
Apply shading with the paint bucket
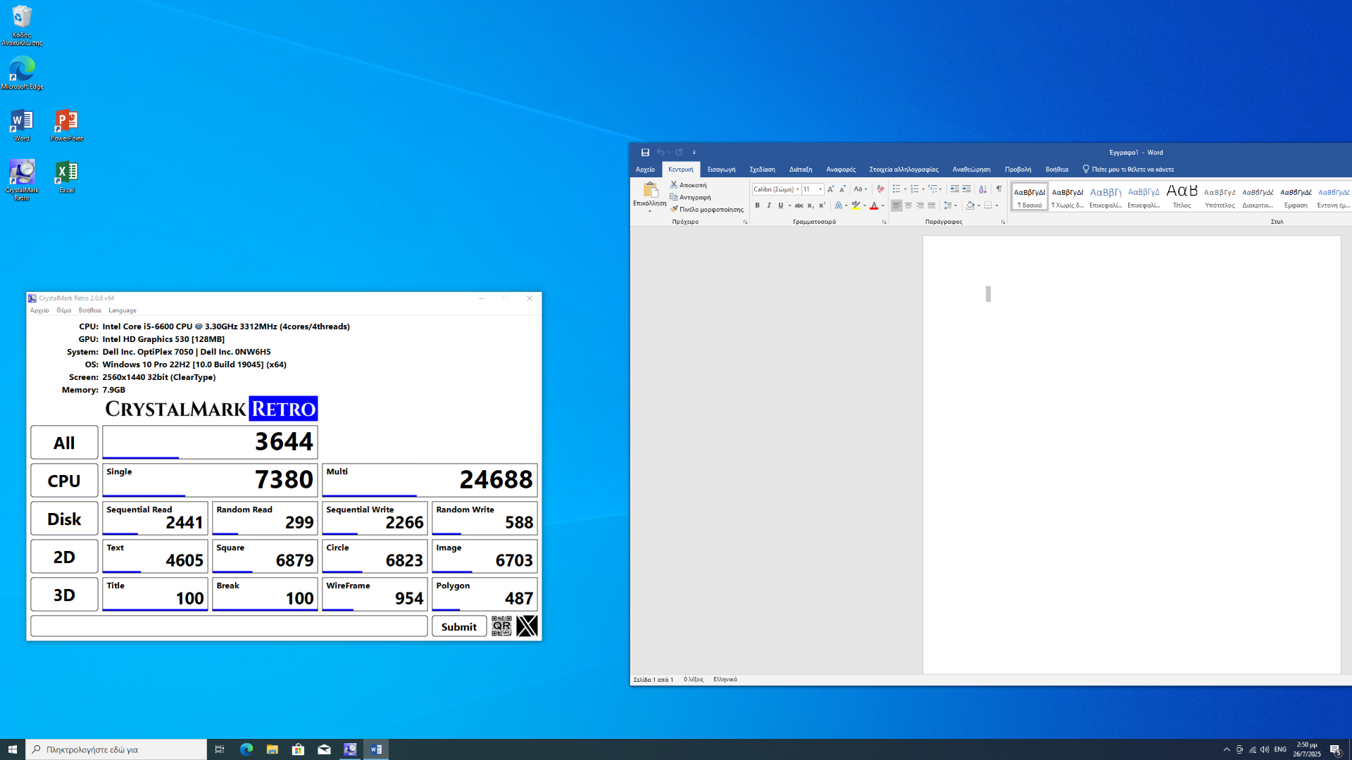pos(970,205)
